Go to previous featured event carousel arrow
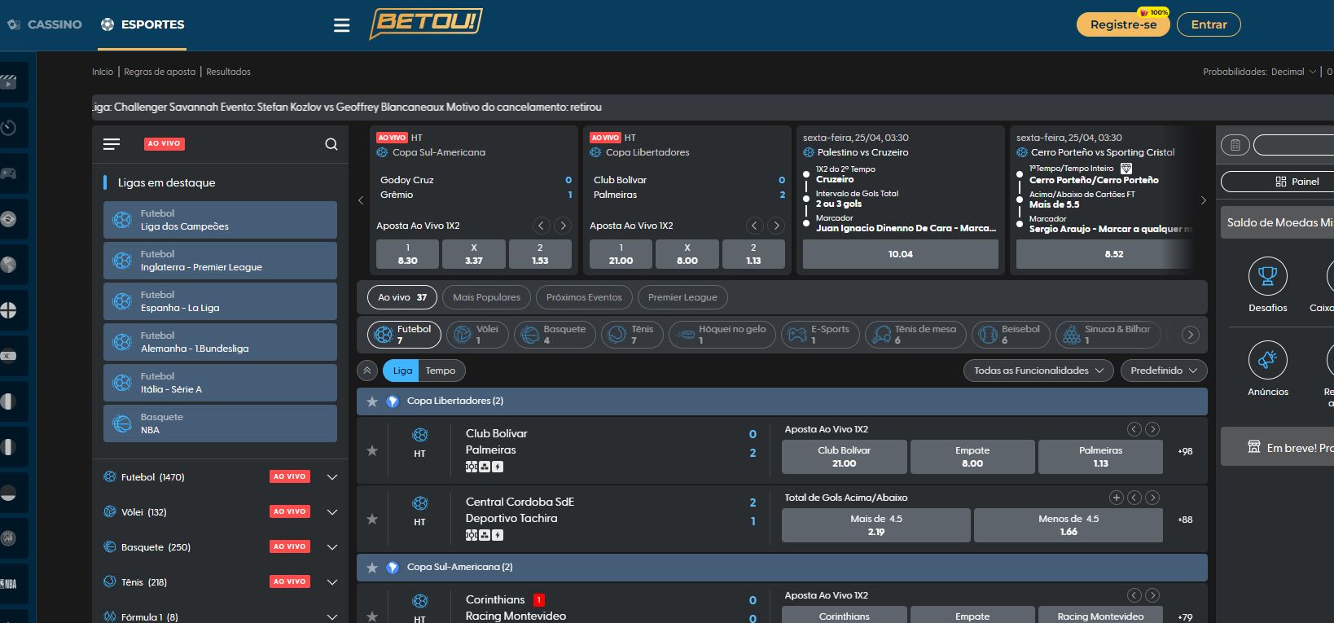Viewport: 1334px width, 623px height. [x=361, y=200]
